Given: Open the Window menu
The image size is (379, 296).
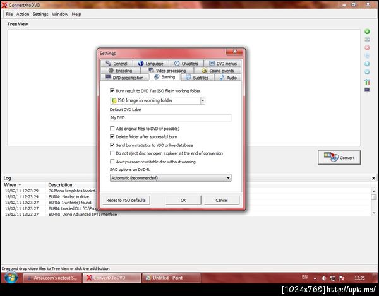Looking at the screenshot, I should (60, 14).
